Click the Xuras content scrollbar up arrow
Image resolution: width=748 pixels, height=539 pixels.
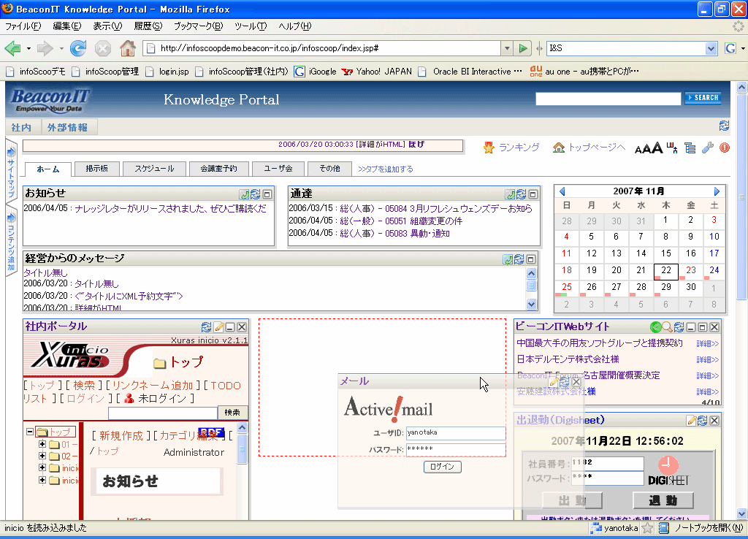tap(242, 428)
